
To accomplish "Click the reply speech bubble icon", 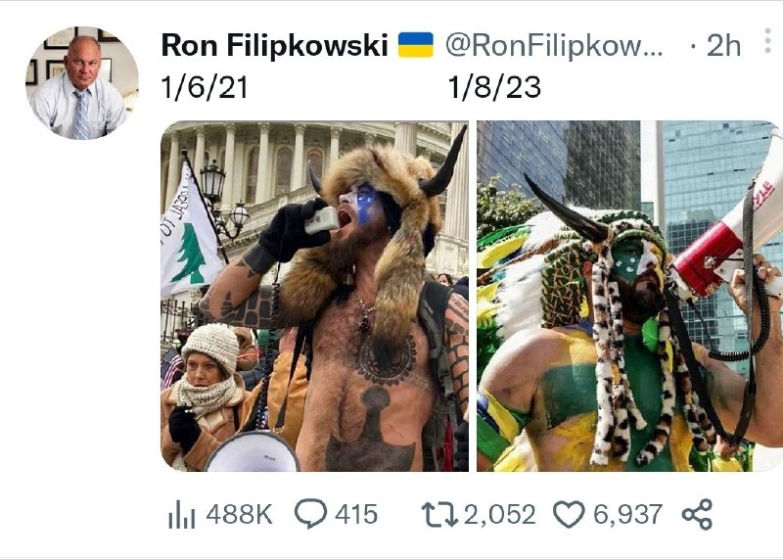I will point(311,514).
